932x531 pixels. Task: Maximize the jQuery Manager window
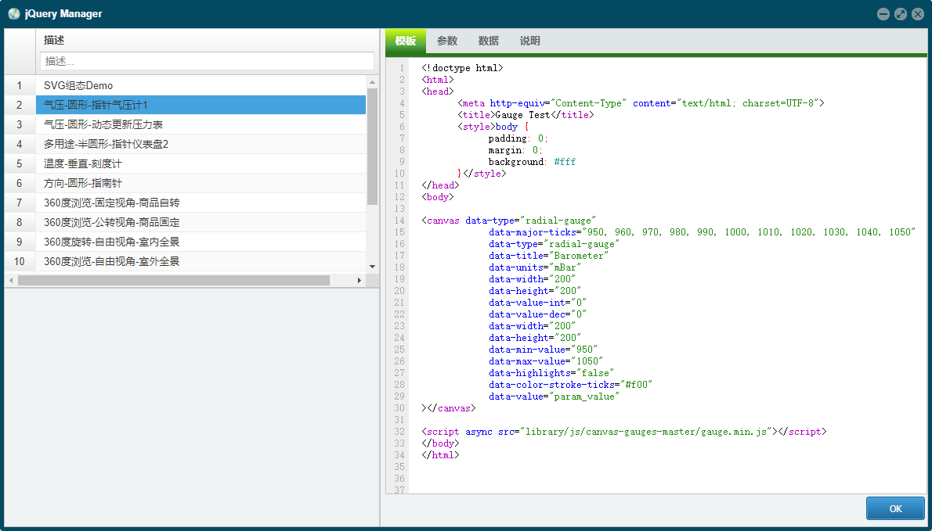[x=901, y=13]
